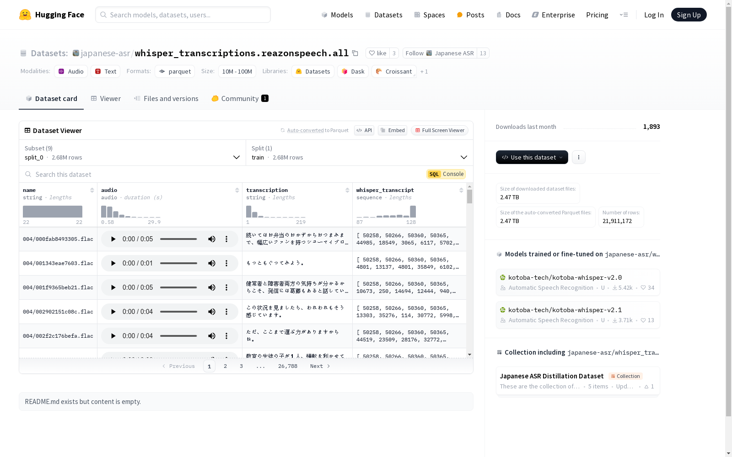The image size is (732, 457).
Task: Open the kotoba-tech/kotoba-whisper-v2.1 model
Action: pyautogui.click(x=578, y=315)
